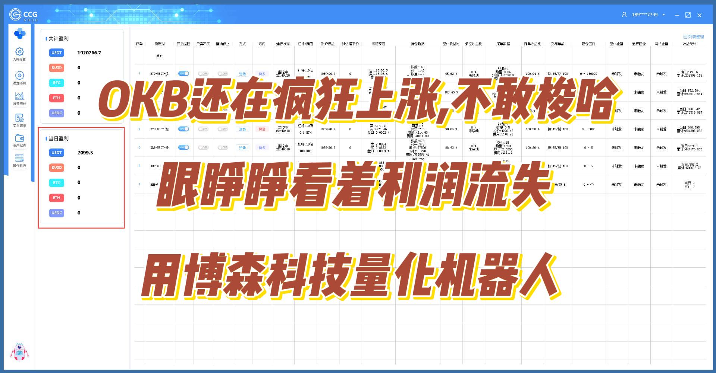Select row number 1 link
The width and height of the screenshot is (716, 373).
pos(139,74)
